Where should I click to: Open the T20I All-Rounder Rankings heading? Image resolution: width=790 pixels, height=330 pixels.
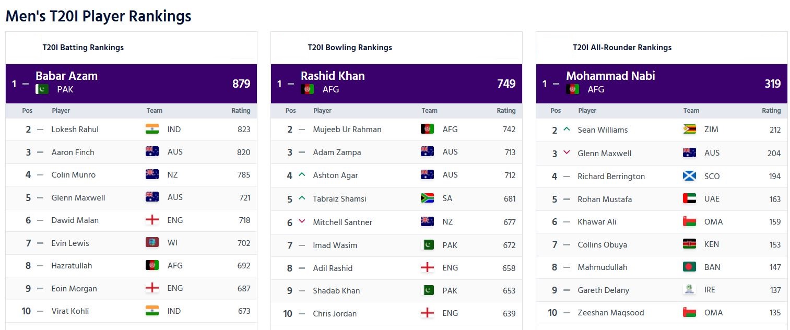pyautogui.click(x=622, y=48)
